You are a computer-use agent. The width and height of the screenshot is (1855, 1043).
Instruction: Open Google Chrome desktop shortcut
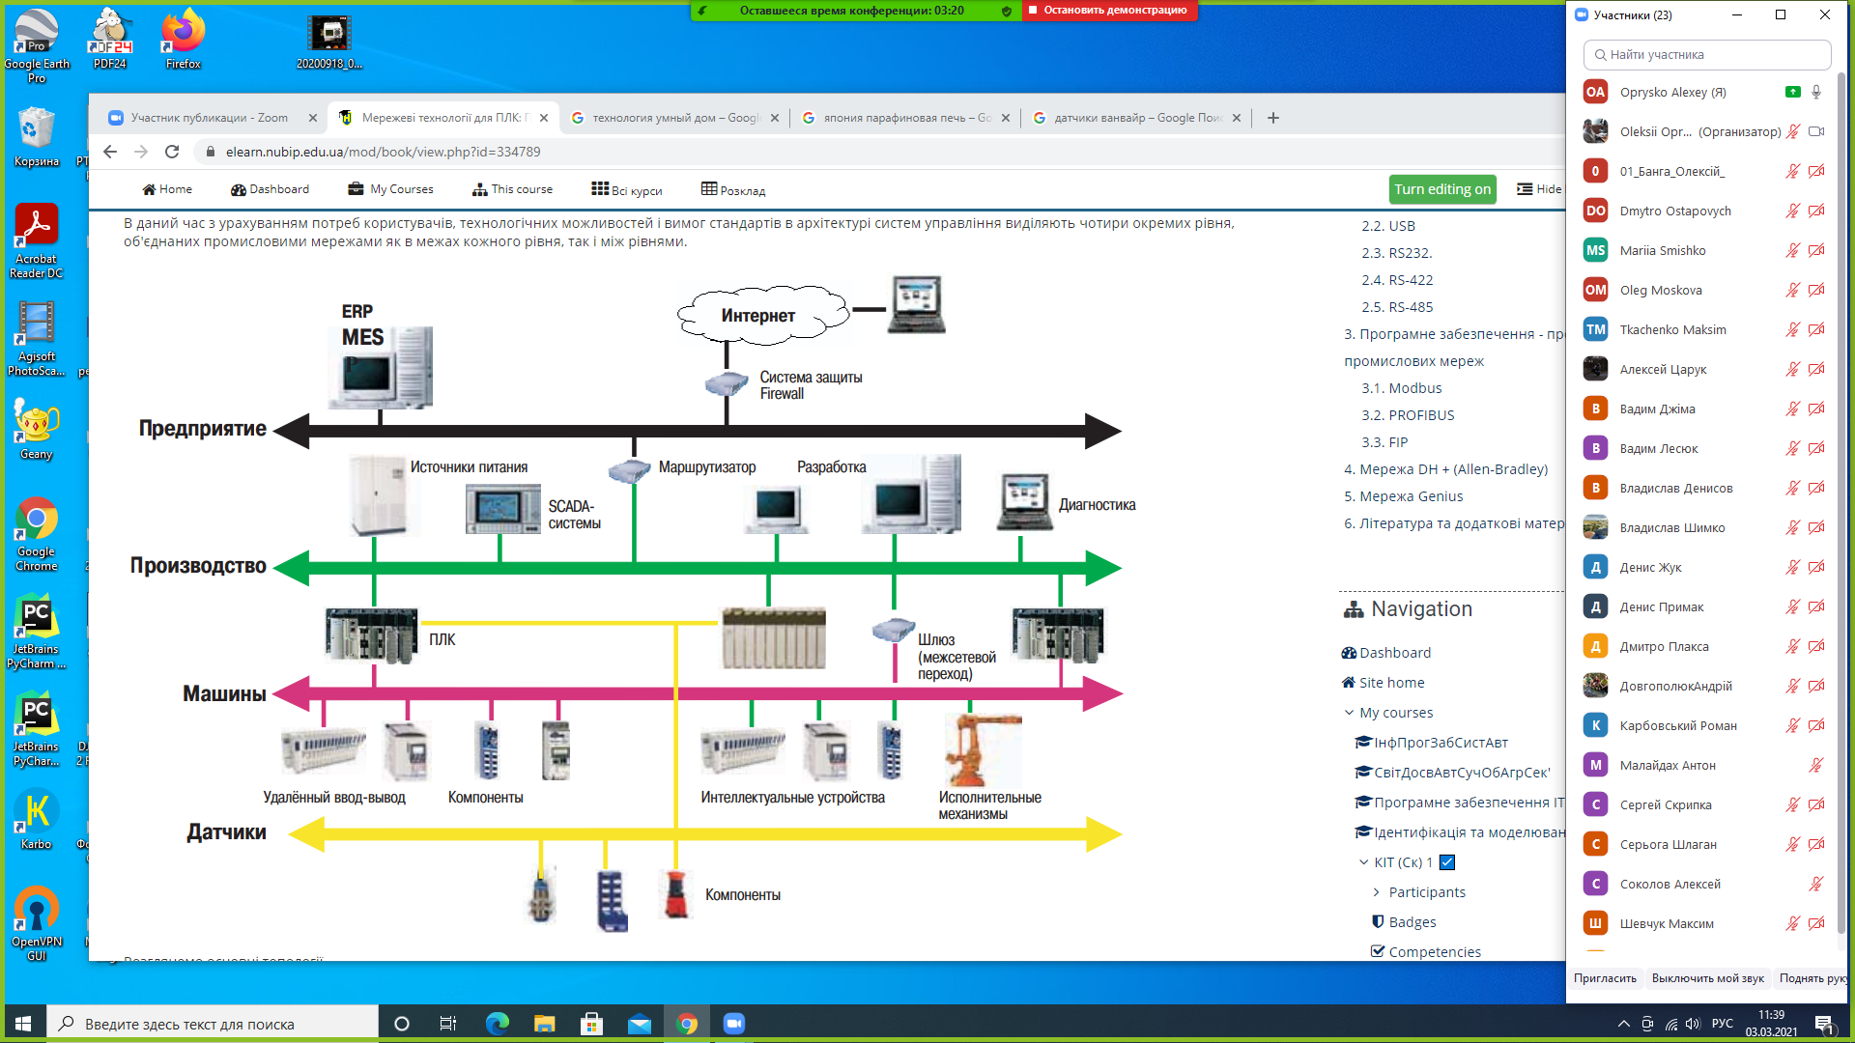coord(37,534)
